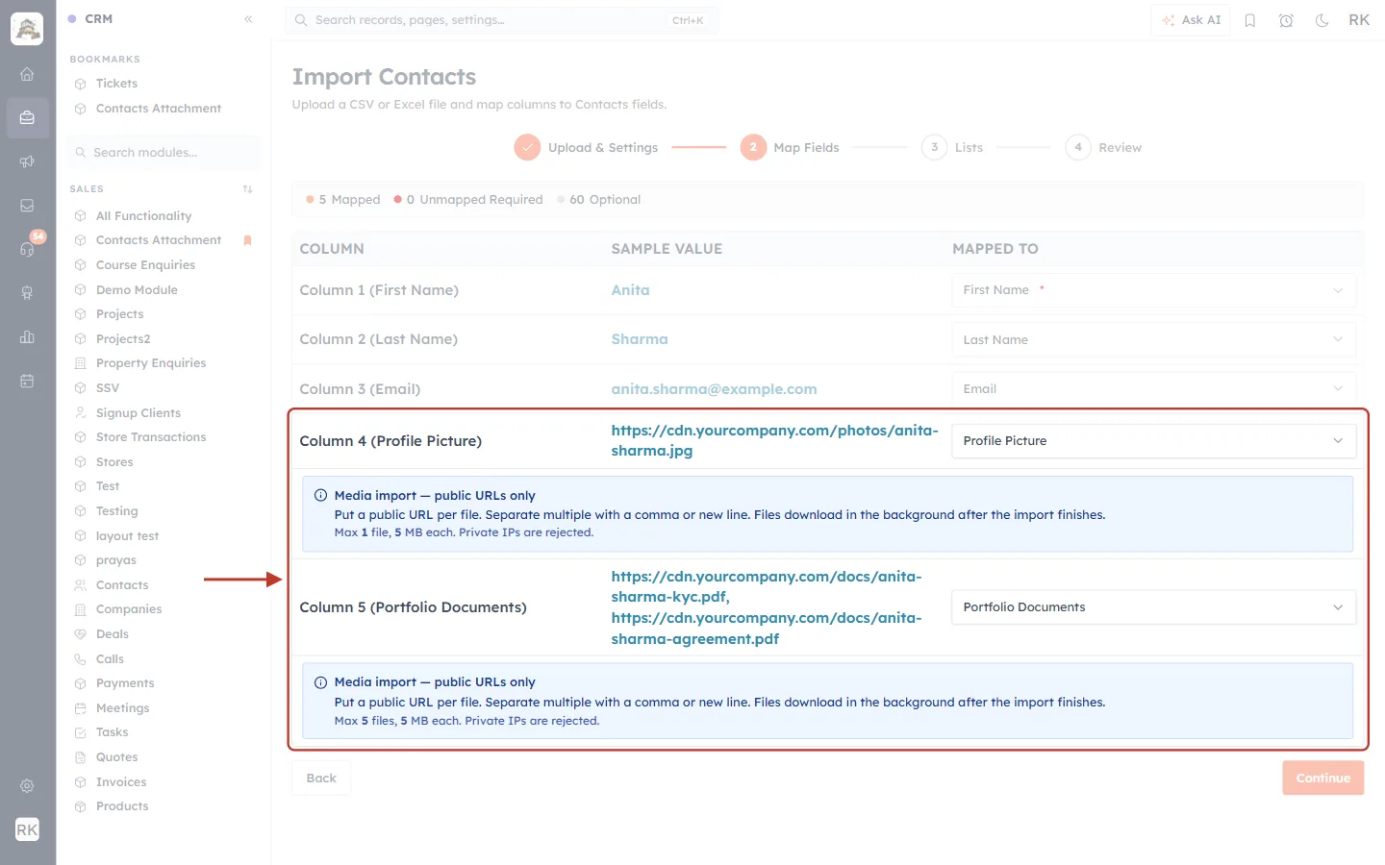The width and height of the screenshot is (1385, 865).
Task: Open Stores module in sidebar
Action: click(x=114, y=462)
